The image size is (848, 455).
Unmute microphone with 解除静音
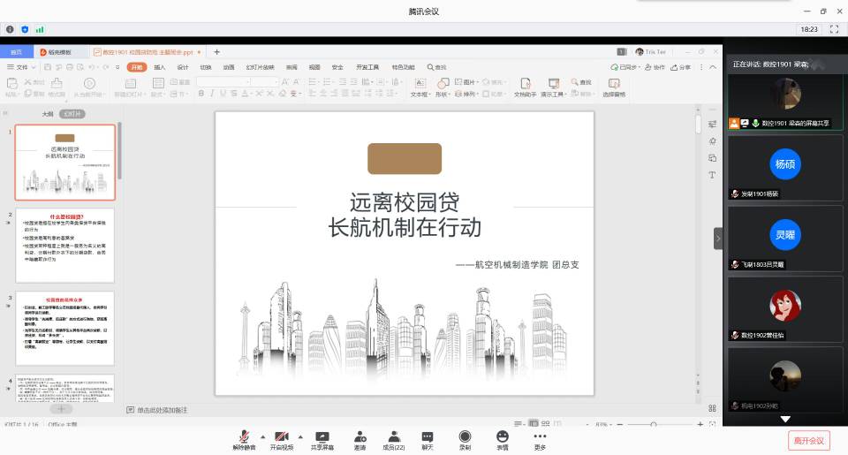coord(244,436)
